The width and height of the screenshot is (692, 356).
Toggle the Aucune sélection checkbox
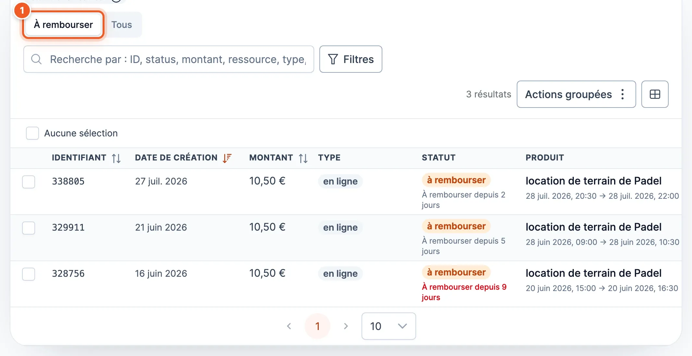click(32, 133)
